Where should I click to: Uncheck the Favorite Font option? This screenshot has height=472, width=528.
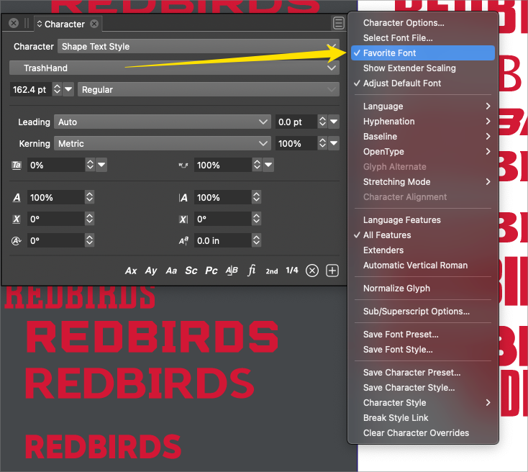pos(389,53)
